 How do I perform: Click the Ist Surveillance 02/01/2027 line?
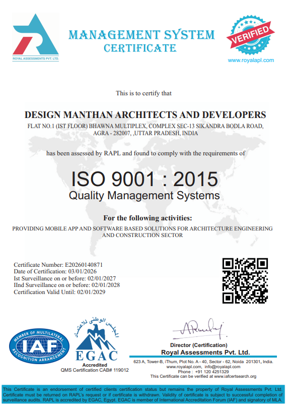pyautogui.click(x=64, y=278)
